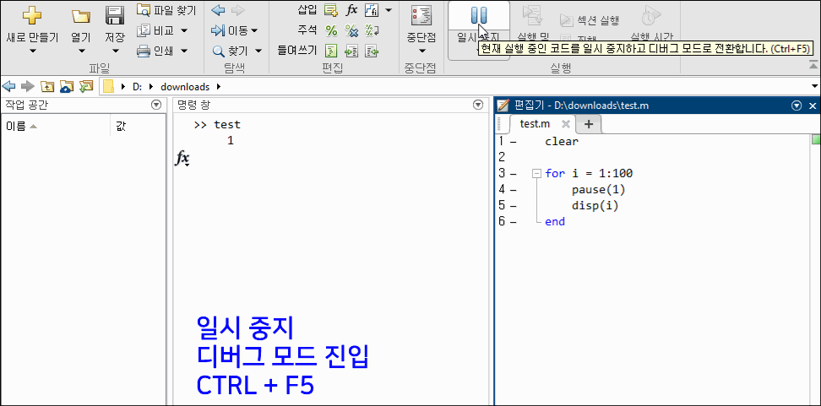Viewport: 821px width, 406px height.
Task: Click the D: drive in the address path
Action: pos(137,87)
